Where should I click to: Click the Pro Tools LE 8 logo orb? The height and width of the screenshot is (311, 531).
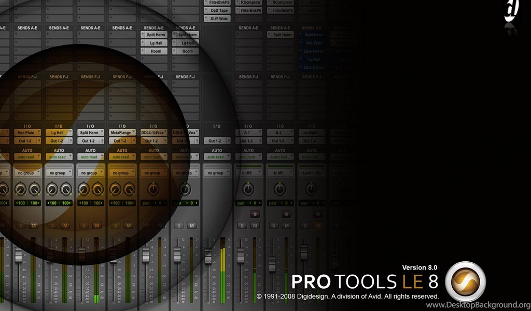(x=465, y=281)
